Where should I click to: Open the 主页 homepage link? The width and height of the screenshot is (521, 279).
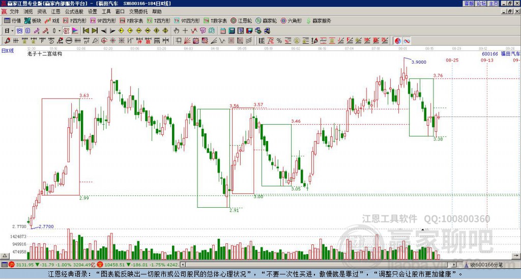tap(494, 4)
